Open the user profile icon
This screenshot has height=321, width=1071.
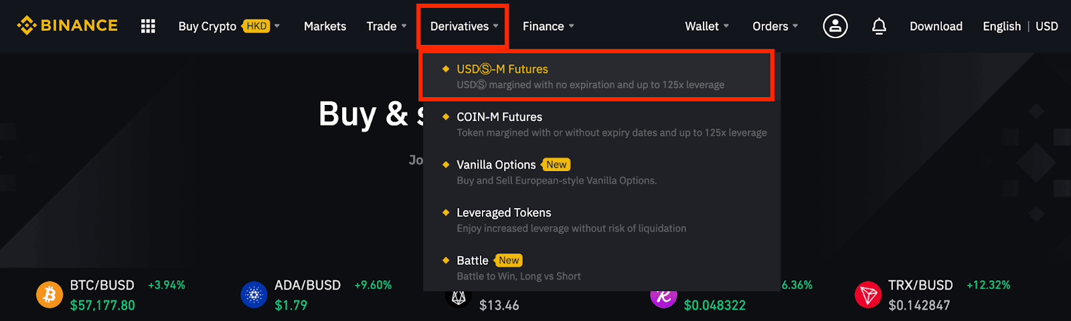point(835,26)
